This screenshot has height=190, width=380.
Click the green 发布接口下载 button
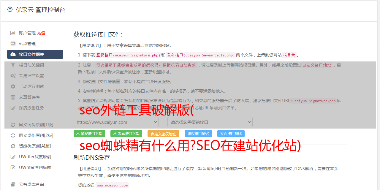pos(126,134)
